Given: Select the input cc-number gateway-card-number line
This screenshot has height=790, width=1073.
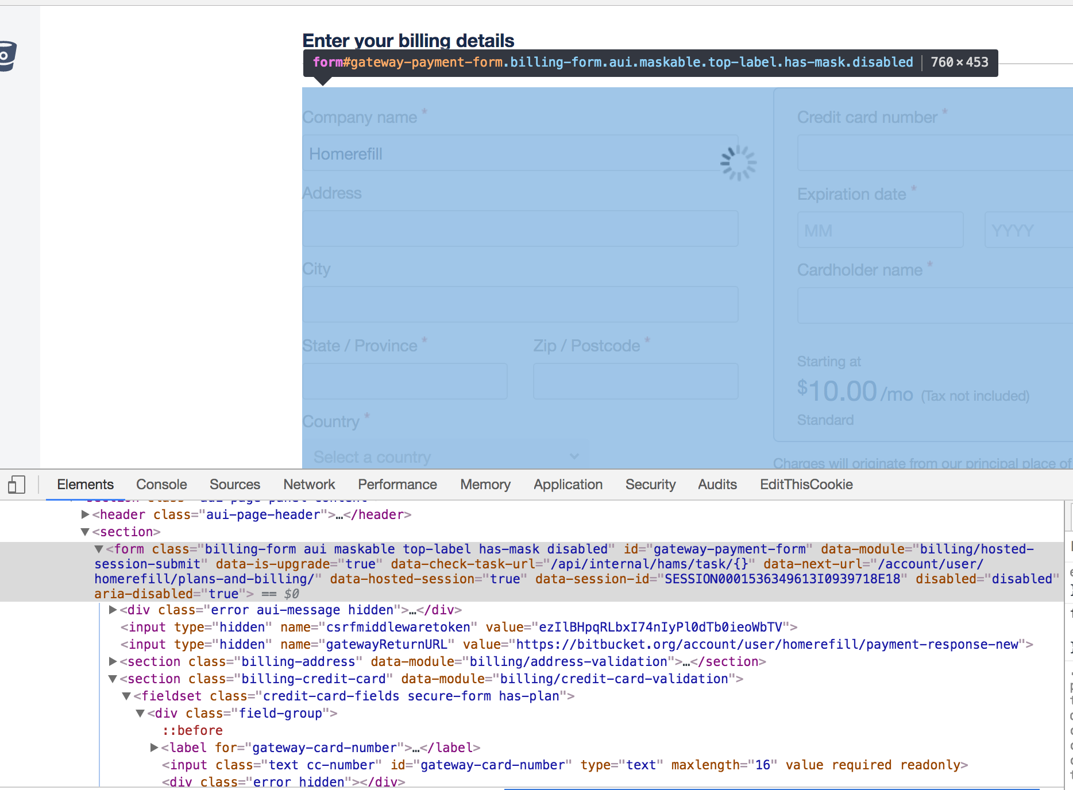Looking at the screenshot, I should point(565,765).
